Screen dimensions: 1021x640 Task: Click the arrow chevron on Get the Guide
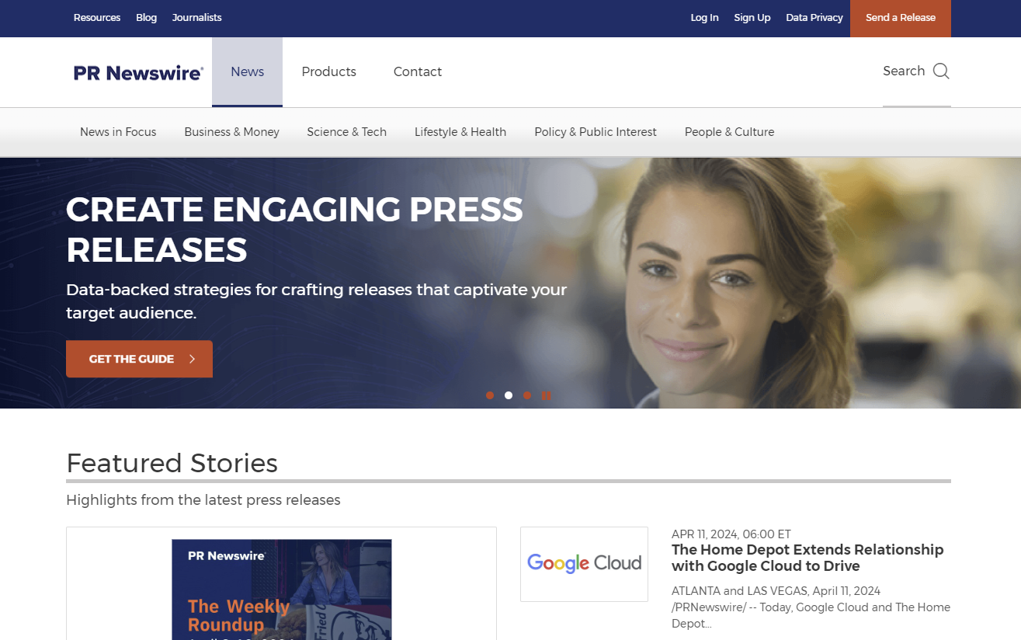pos(192,359)
